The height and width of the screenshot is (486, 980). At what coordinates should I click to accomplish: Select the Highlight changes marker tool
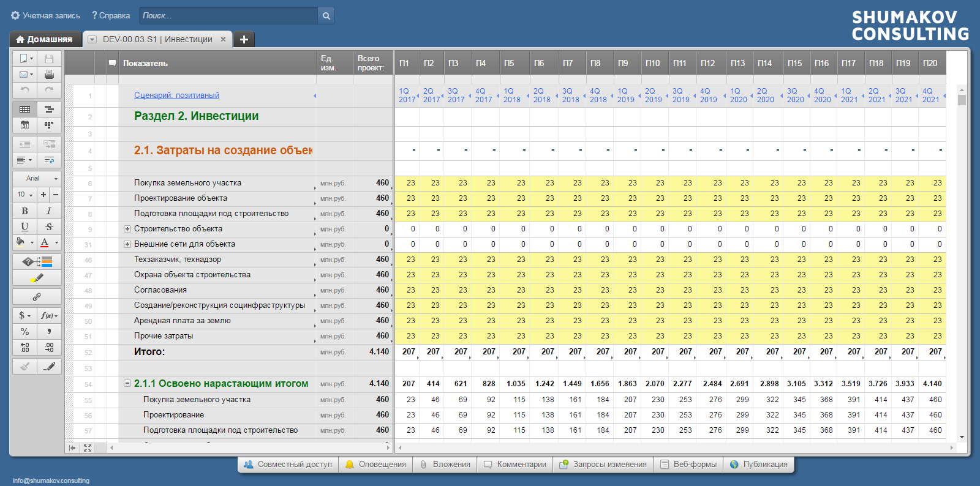click(x=37, y=278)
